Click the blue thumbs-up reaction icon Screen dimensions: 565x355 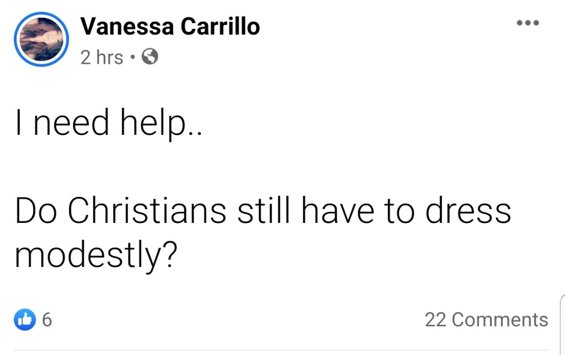pos(25,319)
